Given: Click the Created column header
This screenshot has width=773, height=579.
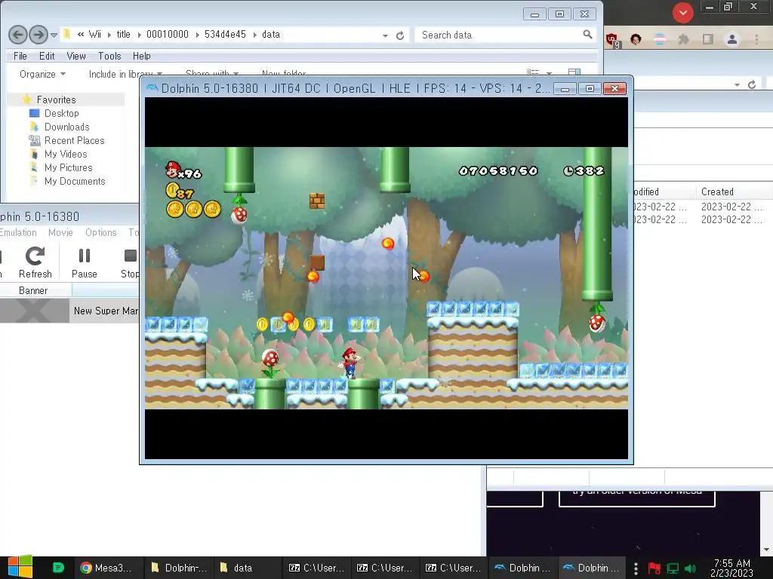Looking at the screenshot, I should click(x=717, y=191).
